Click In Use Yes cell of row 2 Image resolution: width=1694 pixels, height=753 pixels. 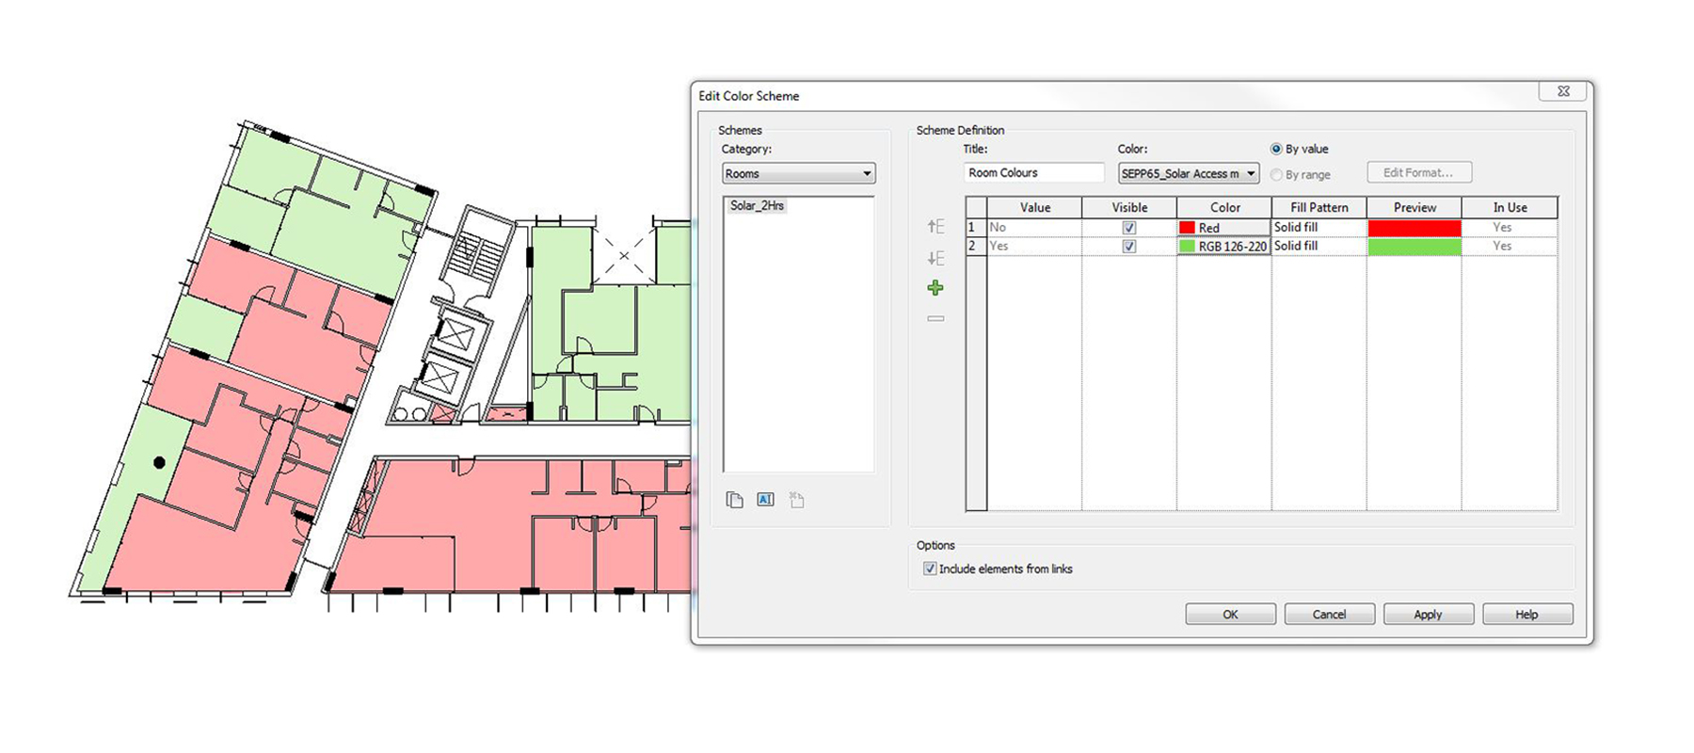[1510, 247]
